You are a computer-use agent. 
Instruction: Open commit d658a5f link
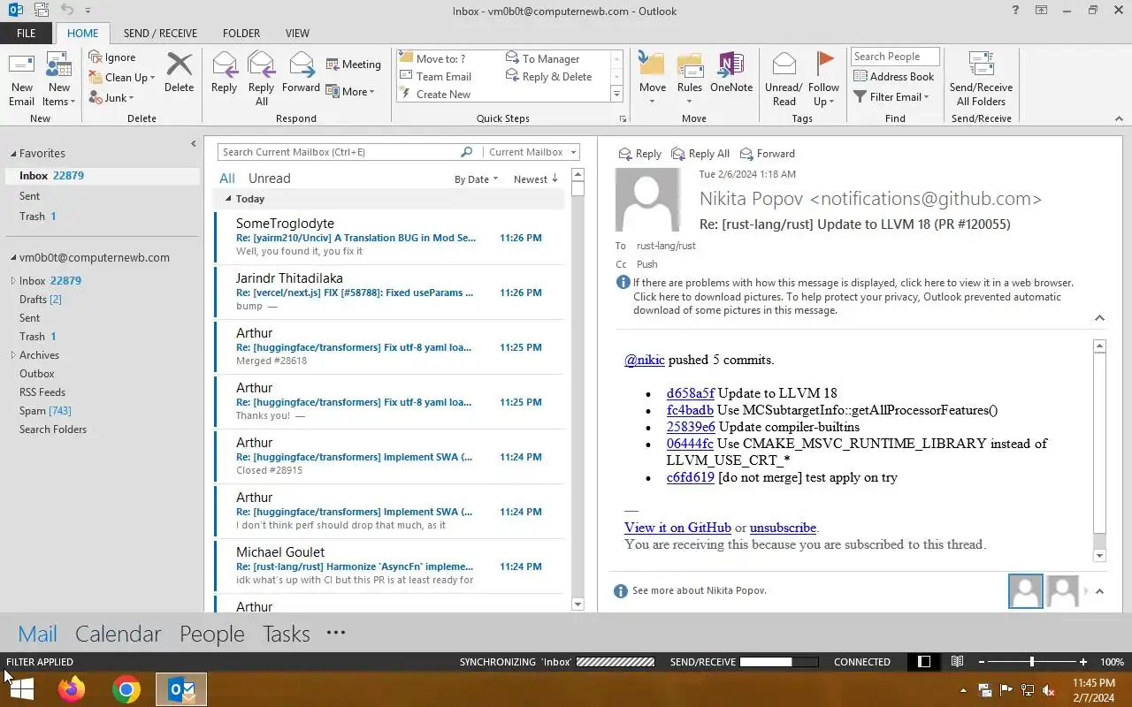(690, 393)
